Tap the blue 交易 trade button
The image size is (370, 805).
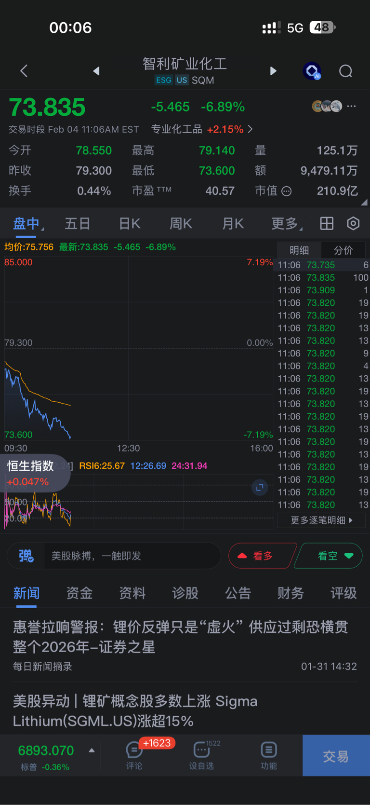pyautogui.click(x=336, y=756)
